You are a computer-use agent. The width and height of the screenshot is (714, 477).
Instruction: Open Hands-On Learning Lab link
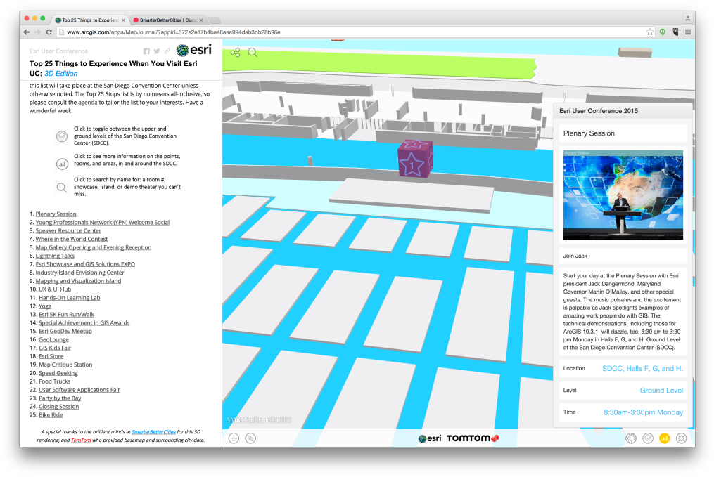[69, 298]
